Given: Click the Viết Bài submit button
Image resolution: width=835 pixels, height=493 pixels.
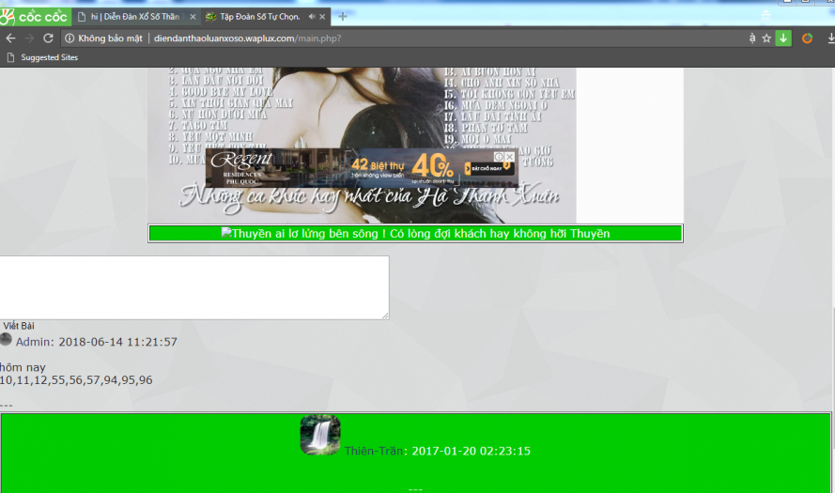Looking at the screenshot, I should [x=18, y=326].
